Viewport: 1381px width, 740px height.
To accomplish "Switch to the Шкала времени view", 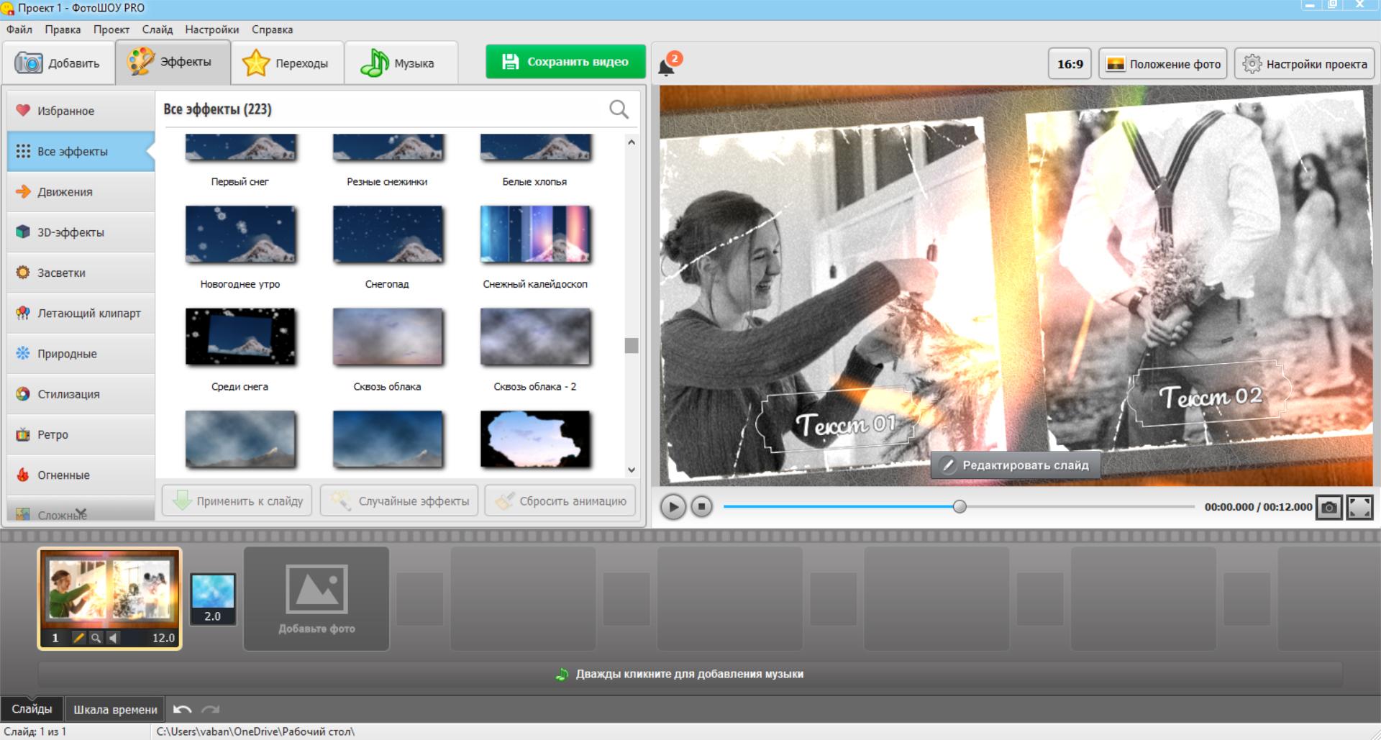I will coord(115,710).
